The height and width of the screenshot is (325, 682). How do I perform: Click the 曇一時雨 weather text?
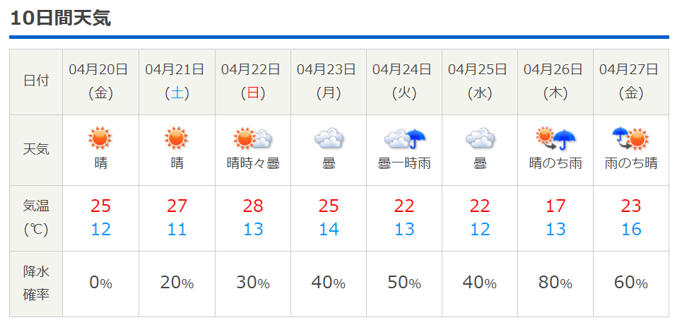tap(404, 164)
